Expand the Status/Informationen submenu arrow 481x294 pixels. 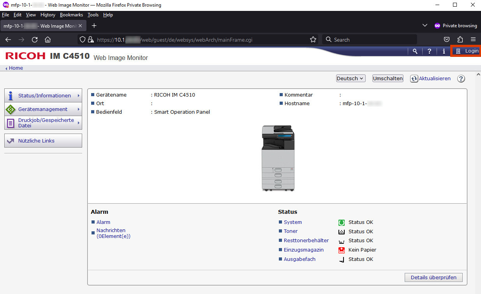click(78, 95)
